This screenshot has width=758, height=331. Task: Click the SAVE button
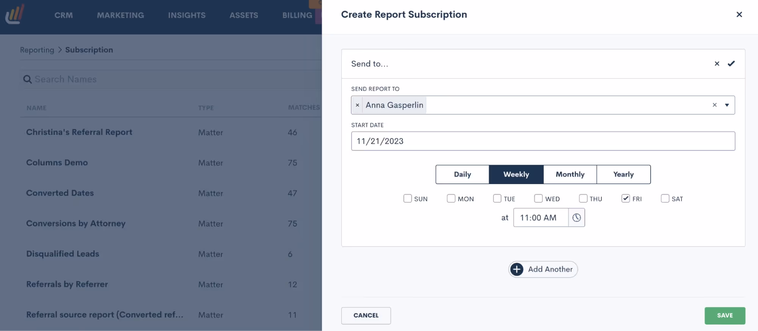pyautogui.click(x=725, y=315)
